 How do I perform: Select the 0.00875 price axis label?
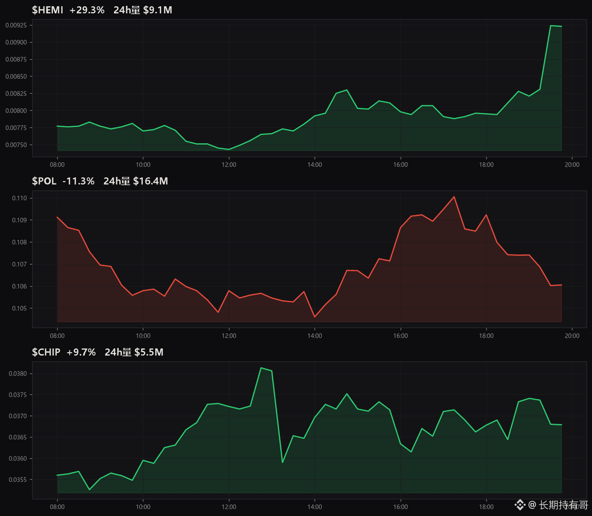(16, 59)
